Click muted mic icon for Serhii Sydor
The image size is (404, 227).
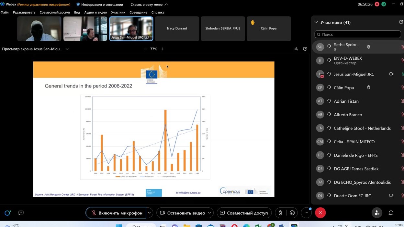pyautogui.click(x=402, y=47)
